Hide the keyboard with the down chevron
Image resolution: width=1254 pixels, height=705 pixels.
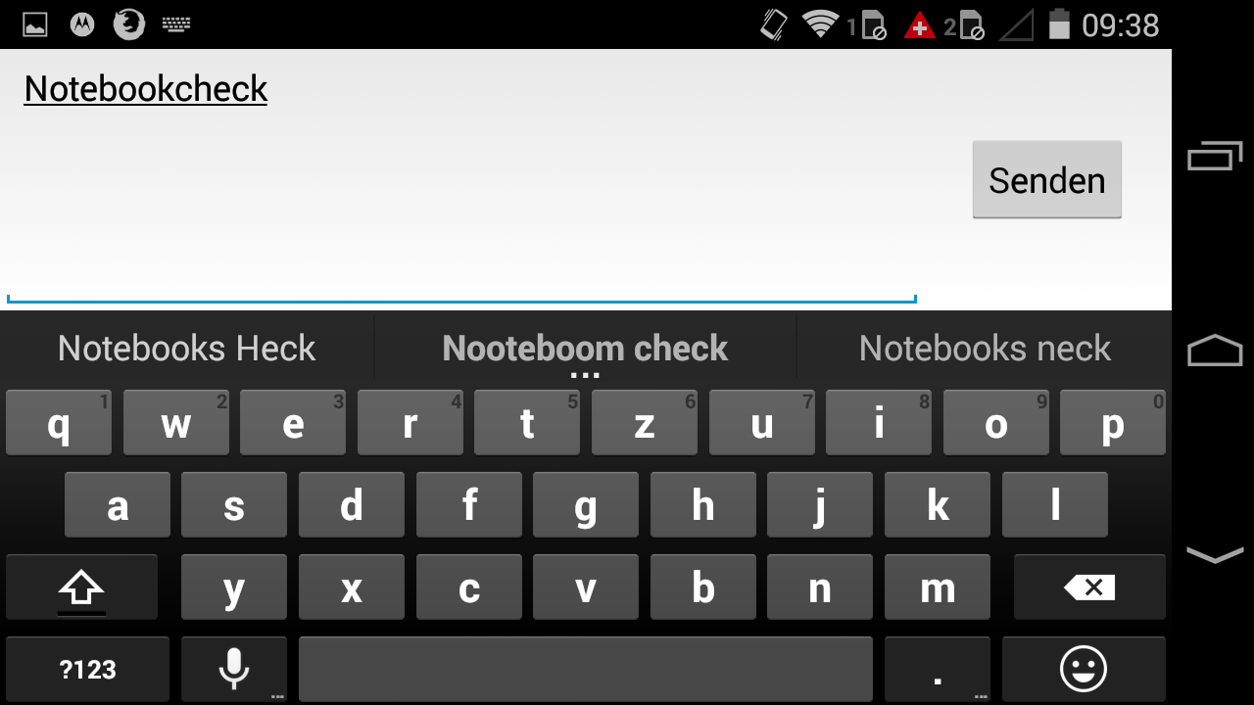(1214, 554)
